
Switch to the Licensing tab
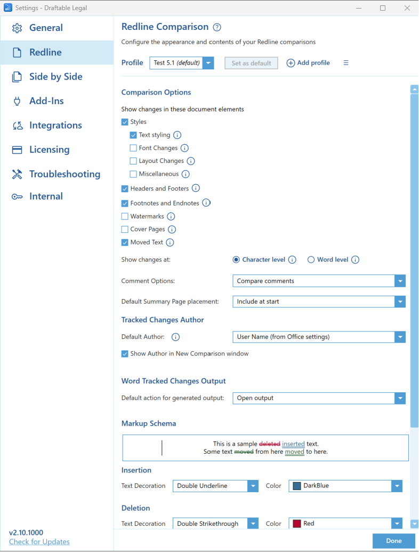click(x=57, y=150)
